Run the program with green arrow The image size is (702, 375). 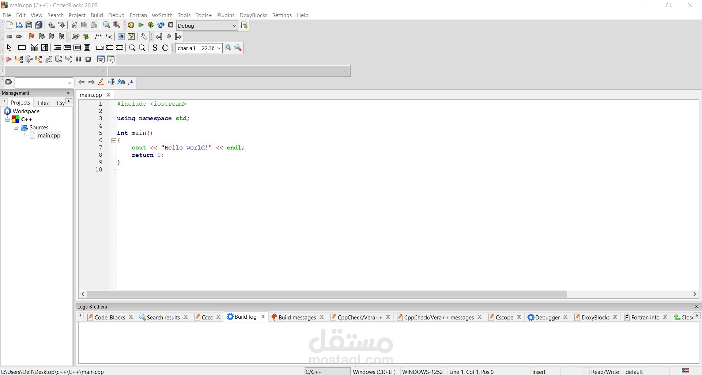tap(141, 25)
